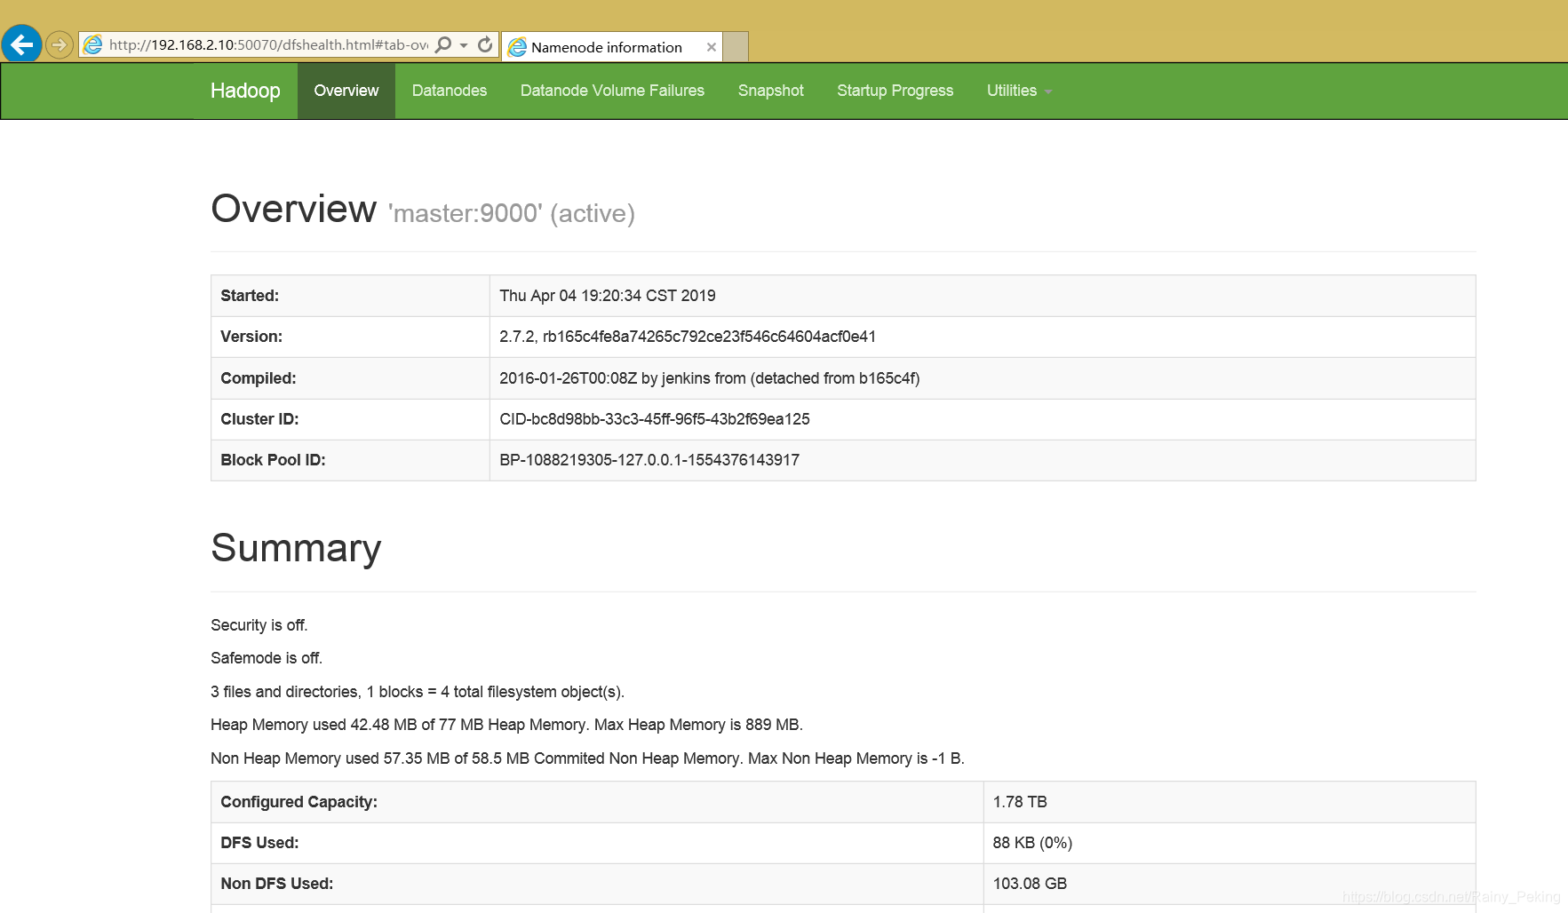Click the 'Security is off.' line
Screen dimensions: 1568x913
pyautogui.click(x=259, y=625)
